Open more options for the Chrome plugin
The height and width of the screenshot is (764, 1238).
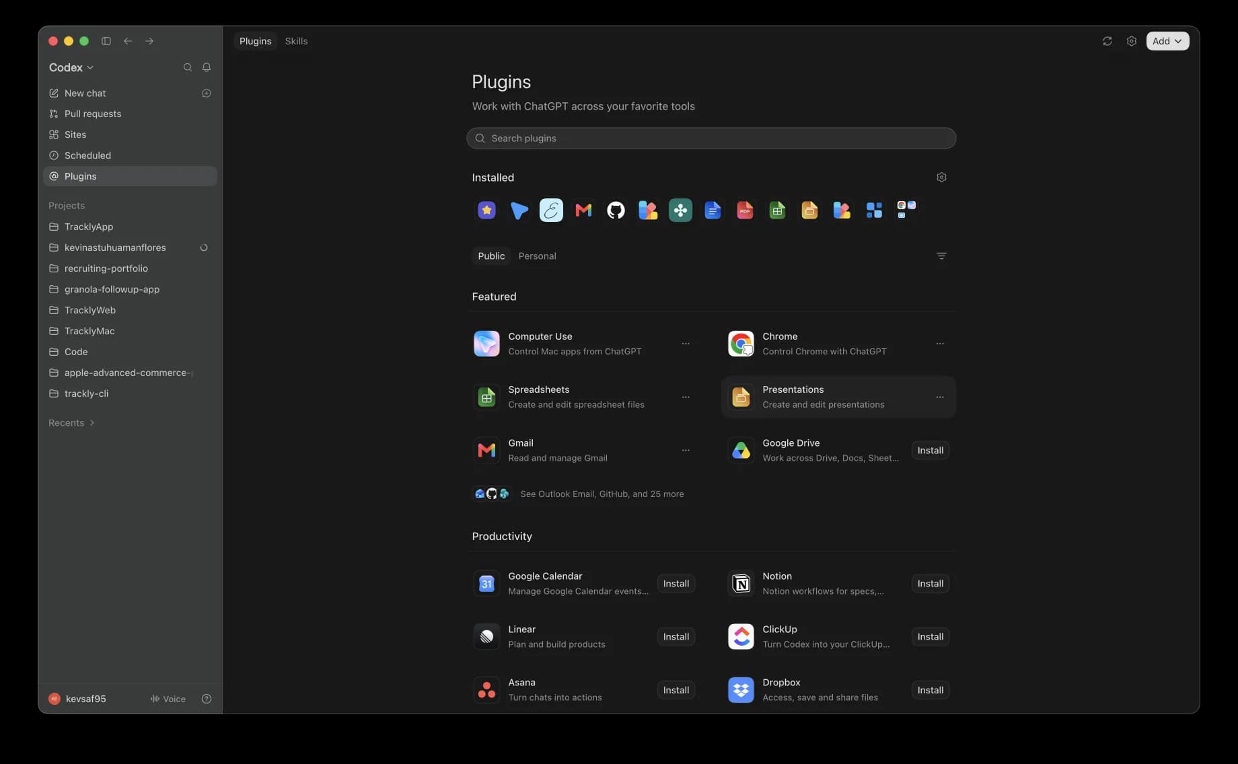(940, 344)
